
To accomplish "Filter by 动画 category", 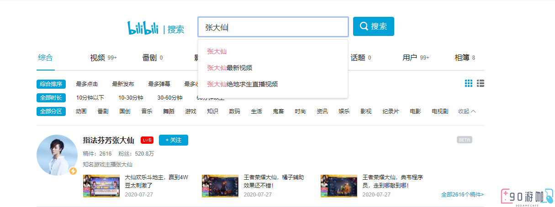I will (81, 111).
